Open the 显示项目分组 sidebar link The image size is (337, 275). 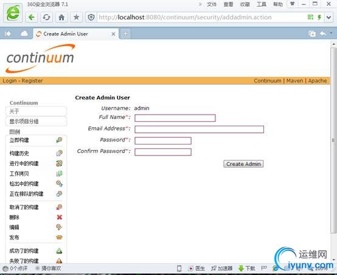(36, 121)
